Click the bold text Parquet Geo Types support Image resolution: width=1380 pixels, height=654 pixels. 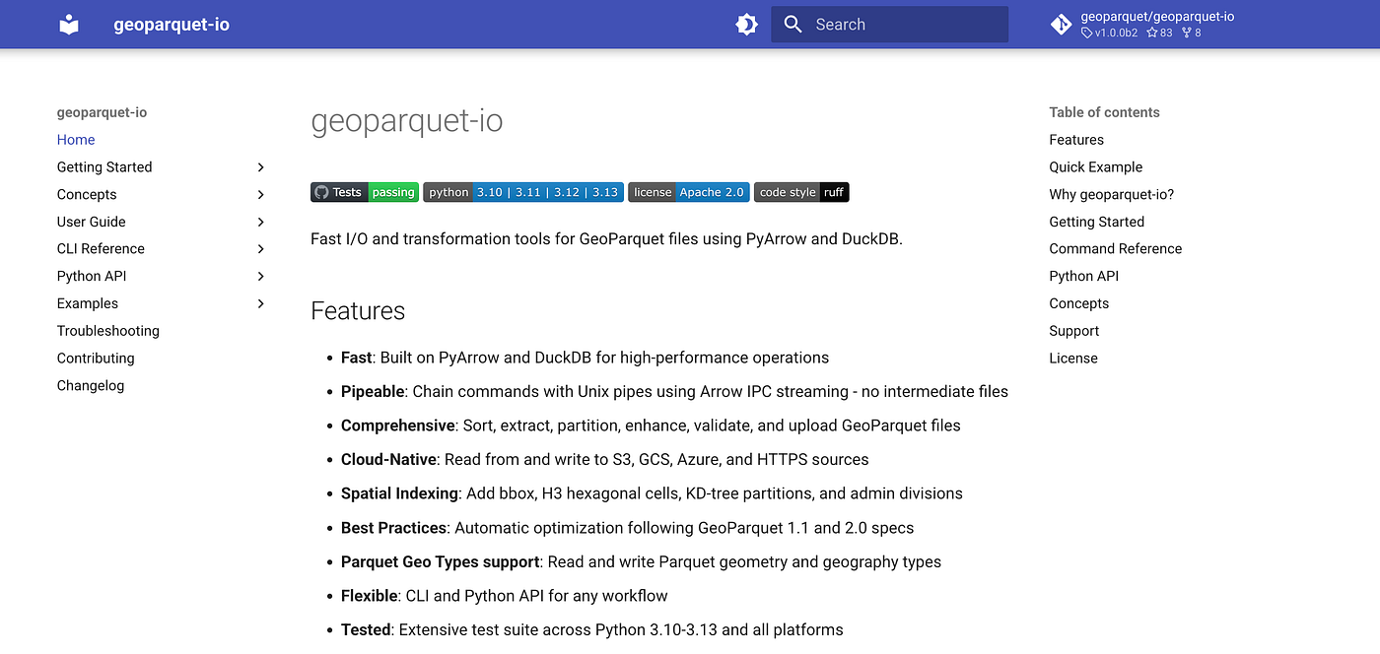441,562
